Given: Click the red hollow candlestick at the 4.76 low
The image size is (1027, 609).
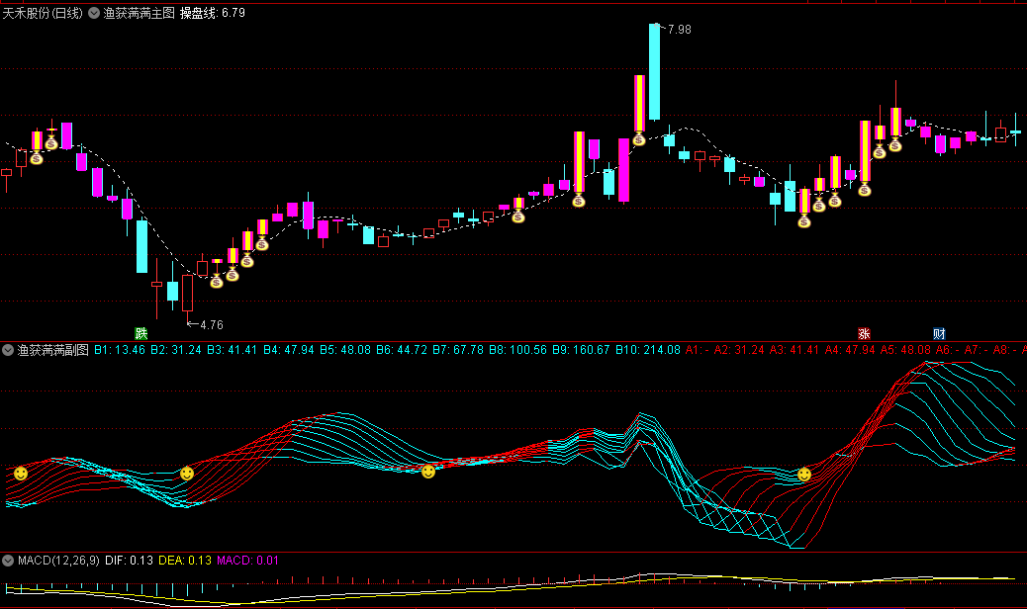Looking at the screenshot, I should (x=187, y=293).
